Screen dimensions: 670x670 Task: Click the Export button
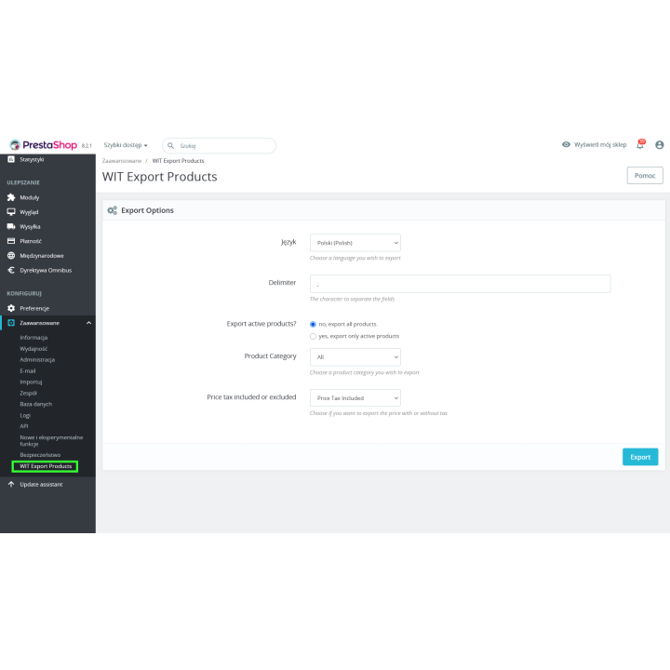(x=640, y=457)
